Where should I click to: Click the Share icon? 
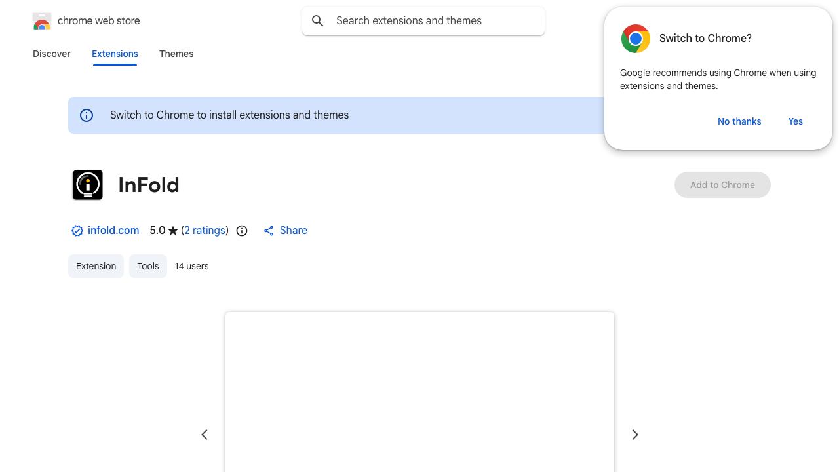pyautogui.click(x=269, y=231)
